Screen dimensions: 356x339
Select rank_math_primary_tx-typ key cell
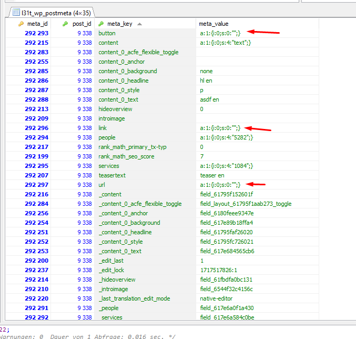click(x=145, y=147)
